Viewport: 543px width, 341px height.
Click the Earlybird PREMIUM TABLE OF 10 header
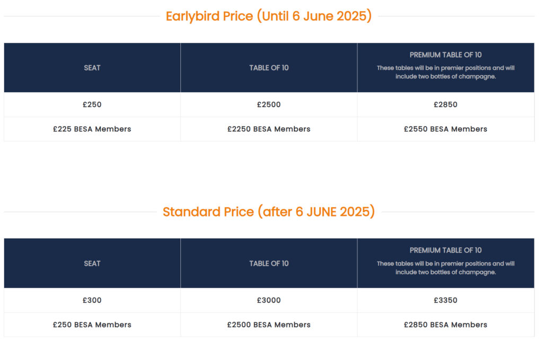point(445,55)
